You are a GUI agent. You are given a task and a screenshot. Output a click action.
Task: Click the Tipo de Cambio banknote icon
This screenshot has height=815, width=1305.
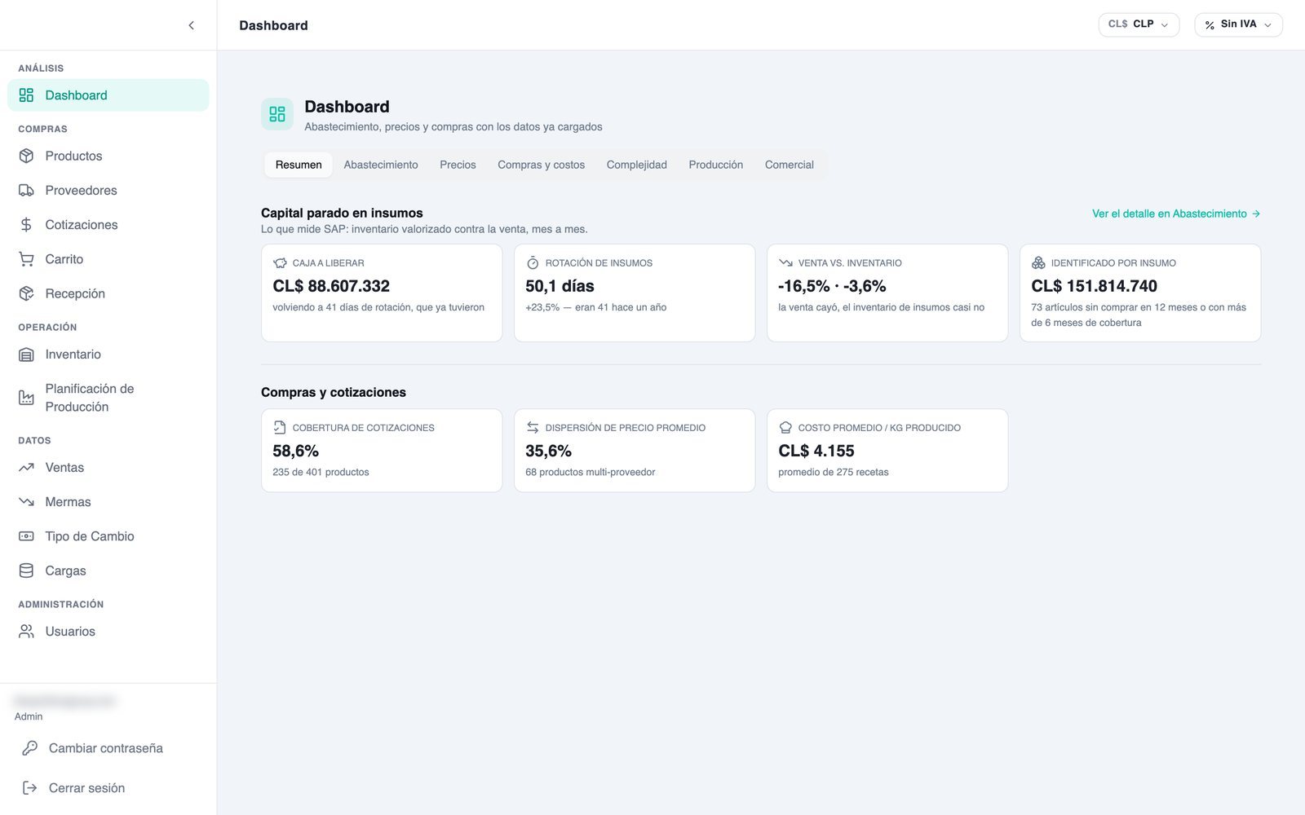click(x=26, y=536)
